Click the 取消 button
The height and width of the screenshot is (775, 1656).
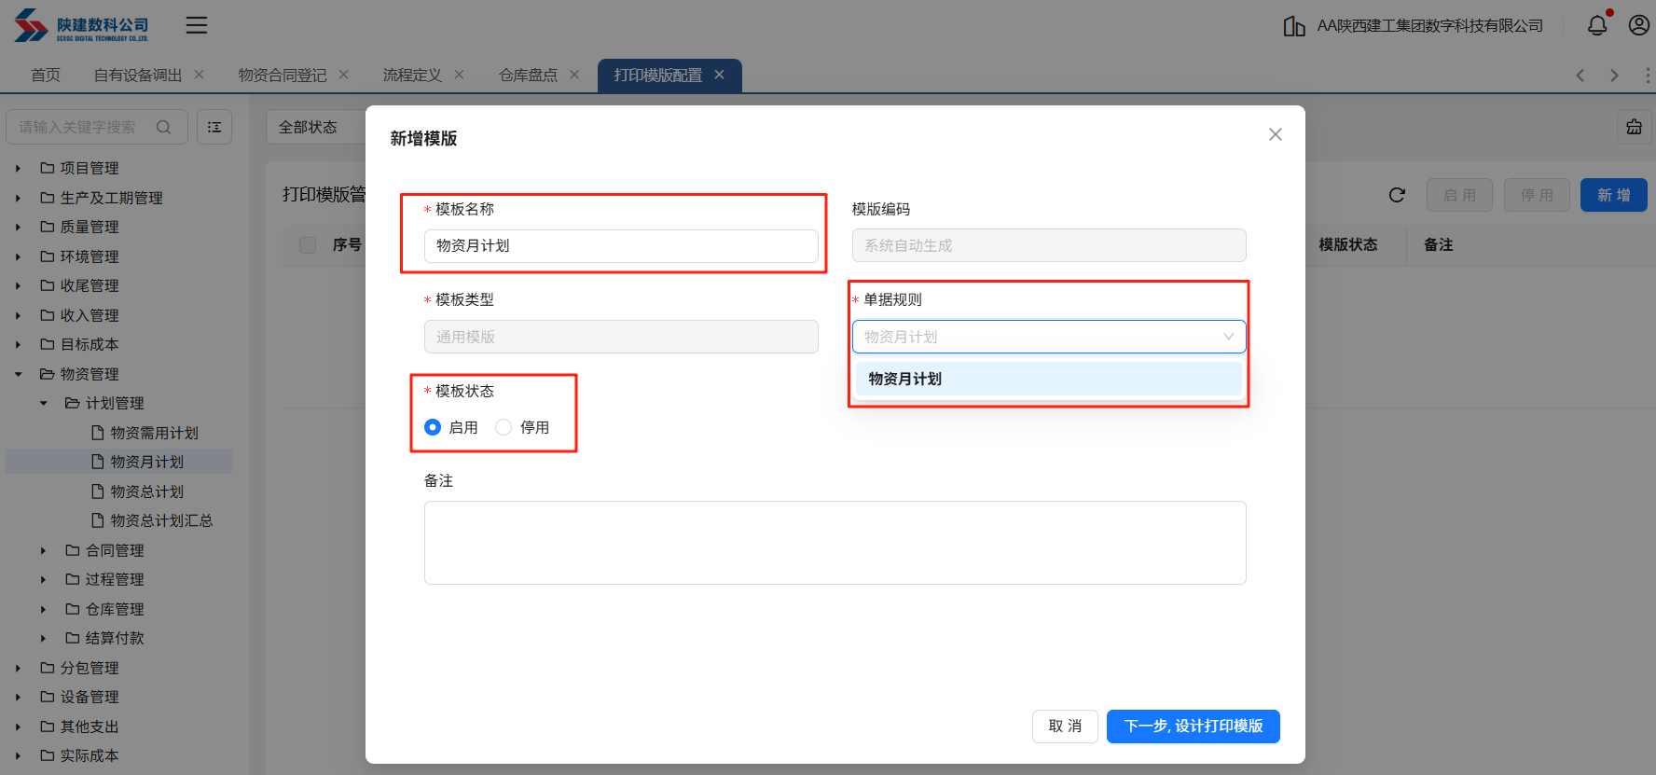(1065, 726)
